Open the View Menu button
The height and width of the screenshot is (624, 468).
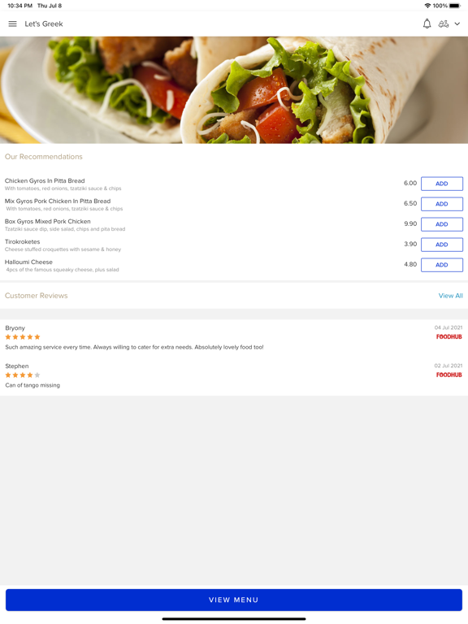(x=234, y=600)
